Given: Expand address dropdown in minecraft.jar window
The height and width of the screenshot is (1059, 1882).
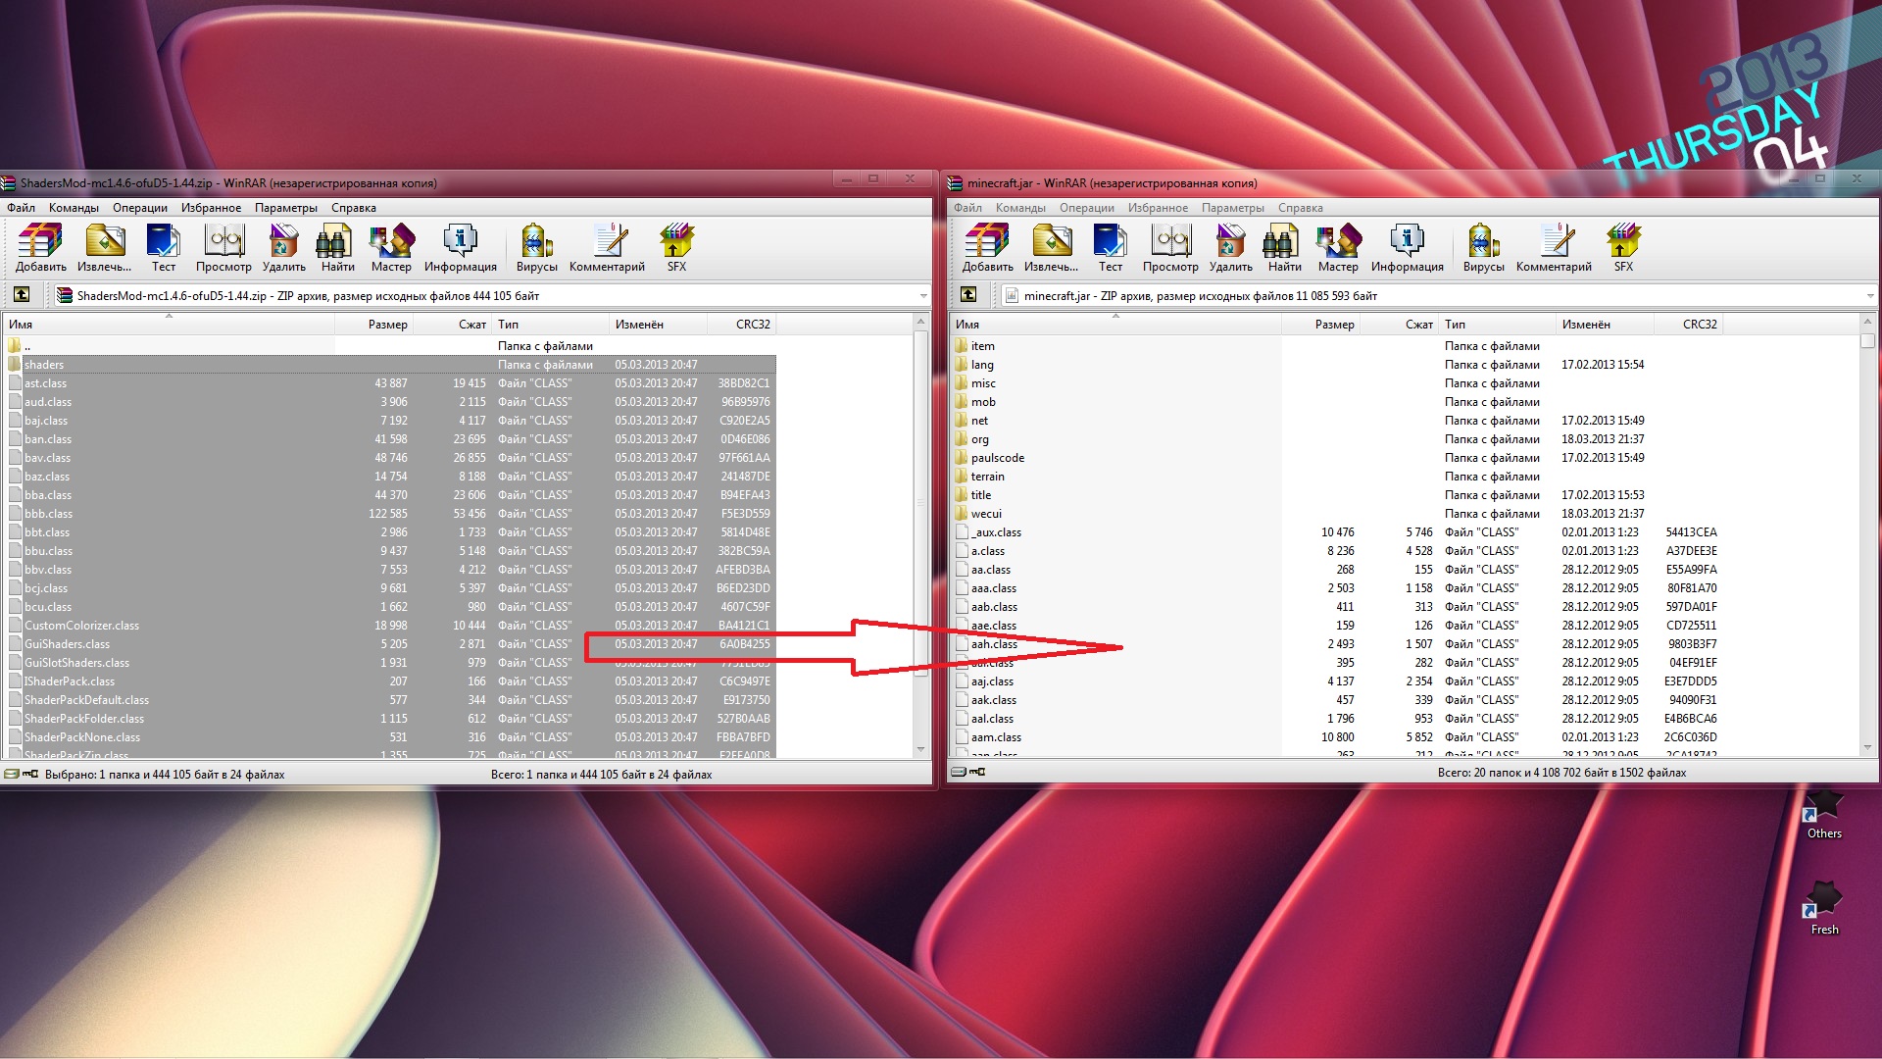Looking at the screenshot, I should coord(1869,295).
